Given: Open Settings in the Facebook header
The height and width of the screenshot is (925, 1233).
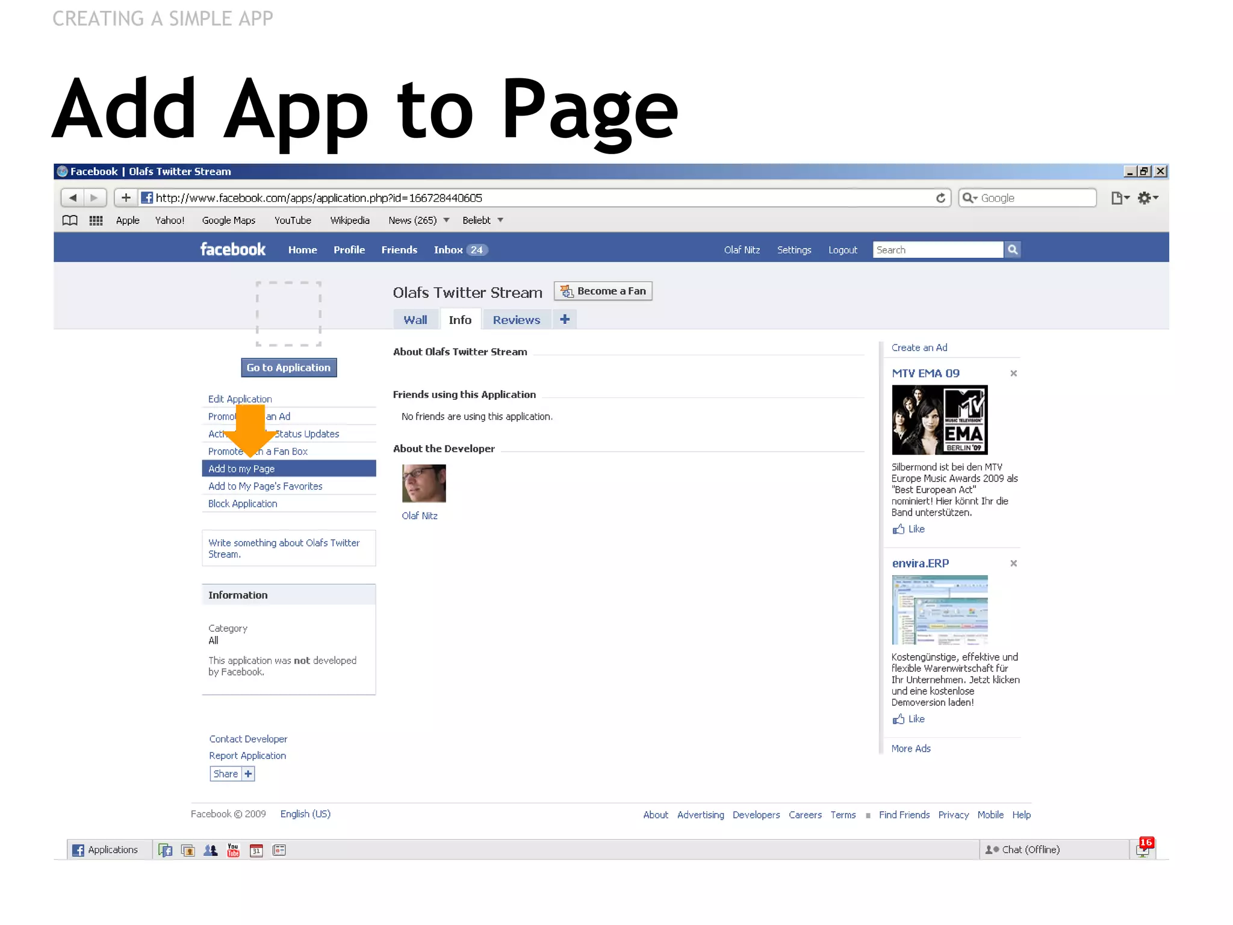Looking at the screenshot, I should tap(794, 250).
